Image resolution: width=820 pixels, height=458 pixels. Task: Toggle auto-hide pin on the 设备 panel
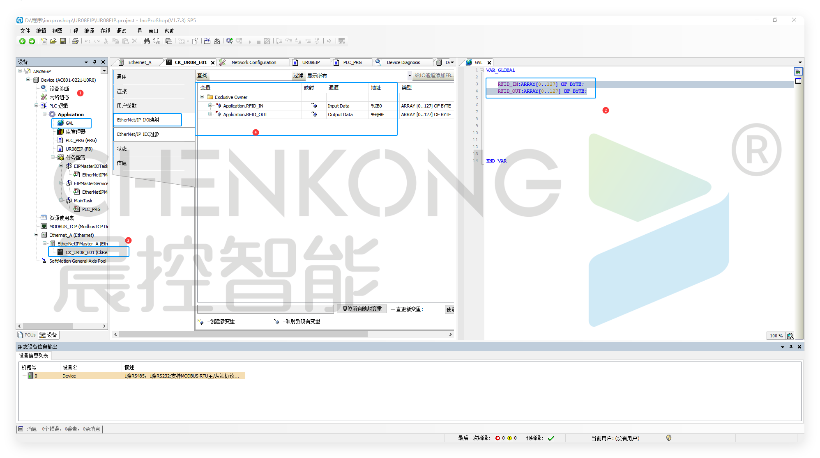pyautogui.click(x=94, y=62)
